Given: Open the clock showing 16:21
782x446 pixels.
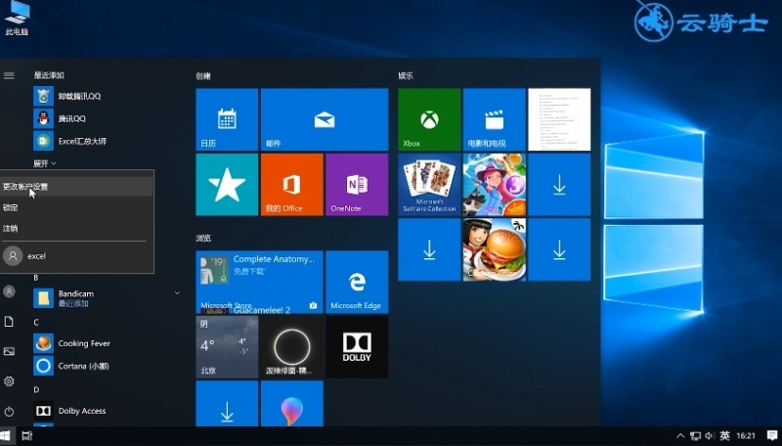Looking at the screenshot, I should [746, 435].
